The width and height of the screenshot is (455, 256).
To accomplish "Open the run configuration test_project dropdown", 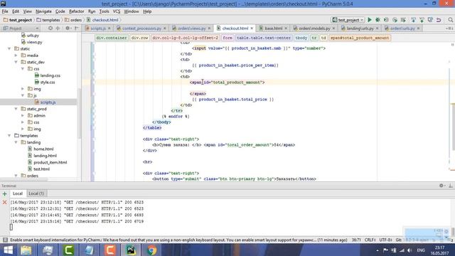I will tap(348, 20).
